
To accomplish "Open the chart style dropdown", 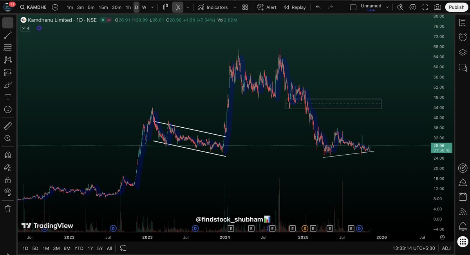I will point(188,7).
